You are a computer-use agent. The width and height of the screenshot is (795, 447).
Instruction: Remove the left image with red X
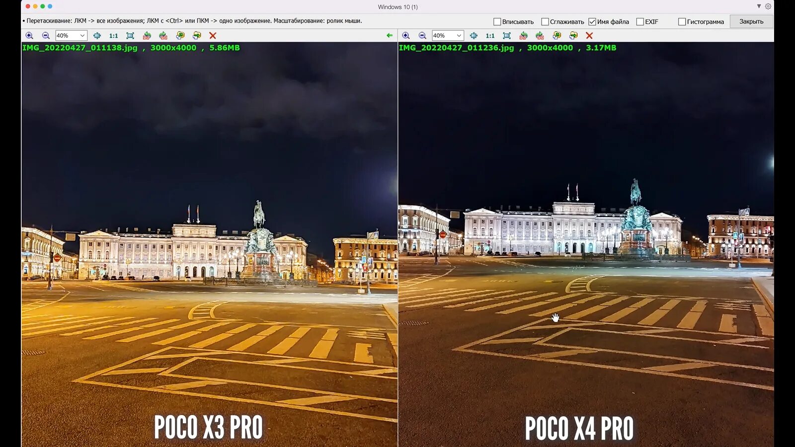[x=213, y=36]
